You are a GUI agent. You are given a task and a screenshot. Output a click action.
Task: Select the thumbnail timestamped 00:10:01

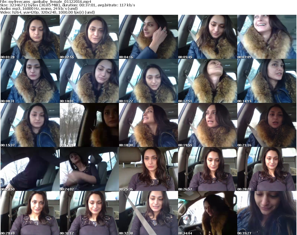(89, 81)
